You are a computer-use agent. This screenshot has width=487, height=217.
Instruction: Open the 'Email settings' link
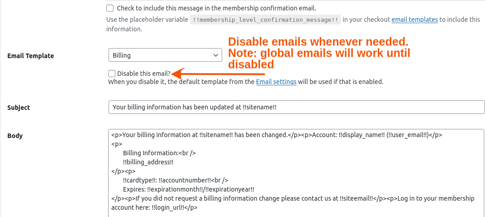click(276, 82)
